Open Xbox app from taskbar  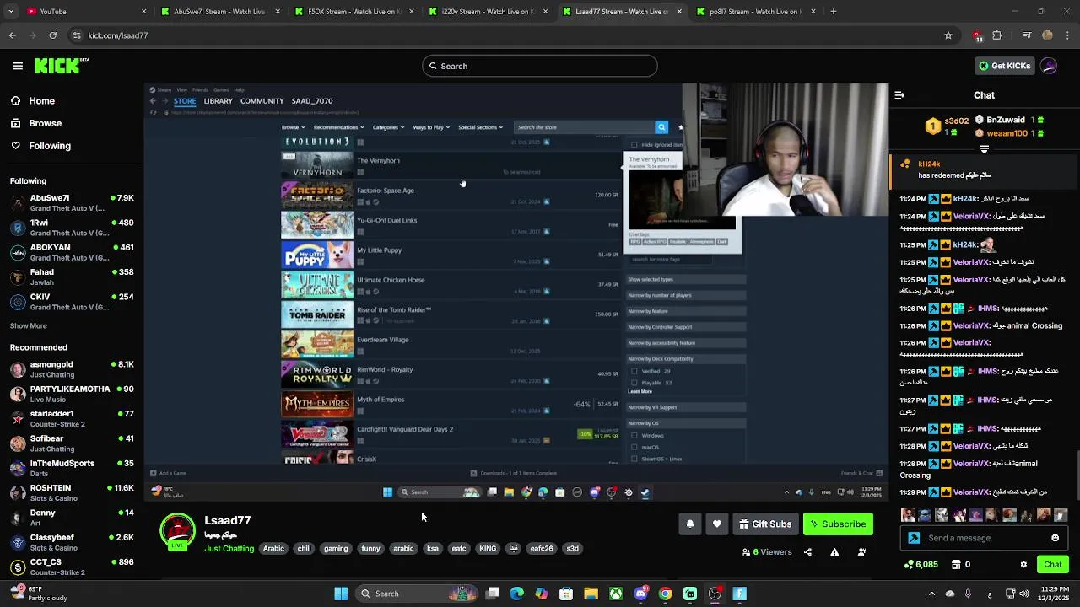tap(616, 594)
